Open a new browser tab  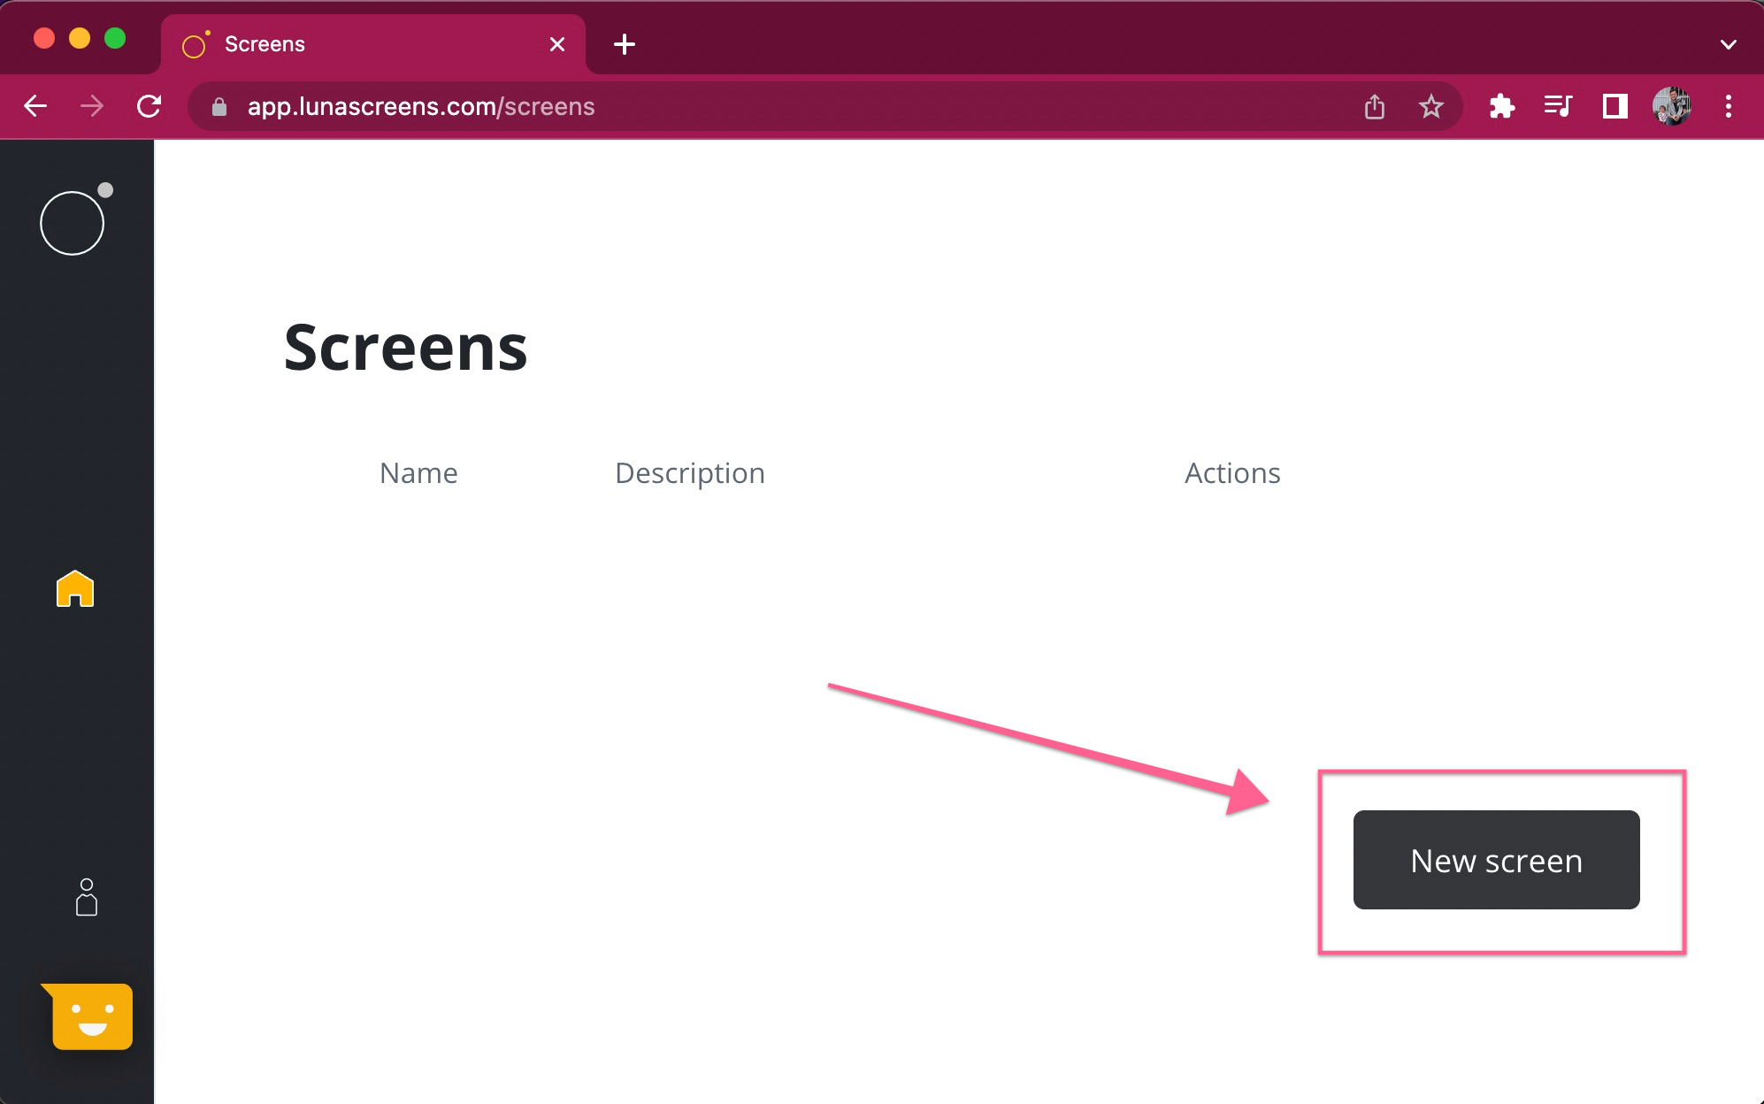[625, 44]
